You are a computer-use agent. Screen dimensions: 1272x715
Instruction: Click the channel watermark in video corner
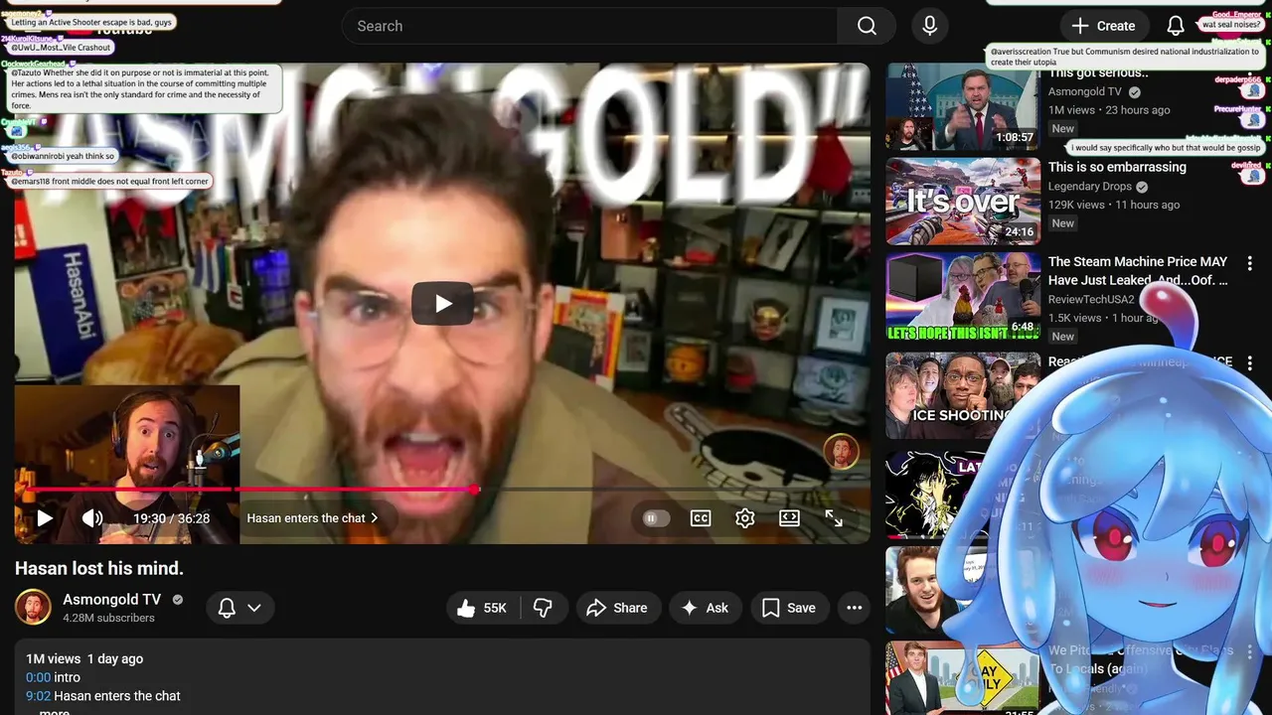coord(841,452)
